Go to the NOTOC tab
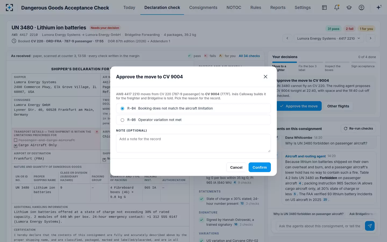The height and width of the screenshot is (242, 387). coord(234,8)
